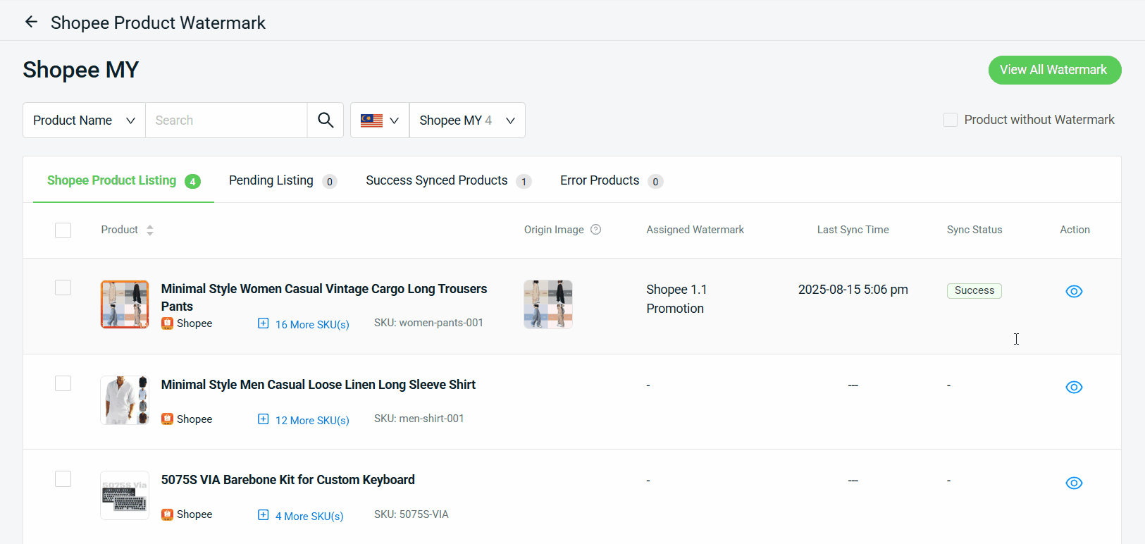Open the Product Name filter dropdown
The width and height of the screenshot is (1145, 544).
[x=84, y=120]
